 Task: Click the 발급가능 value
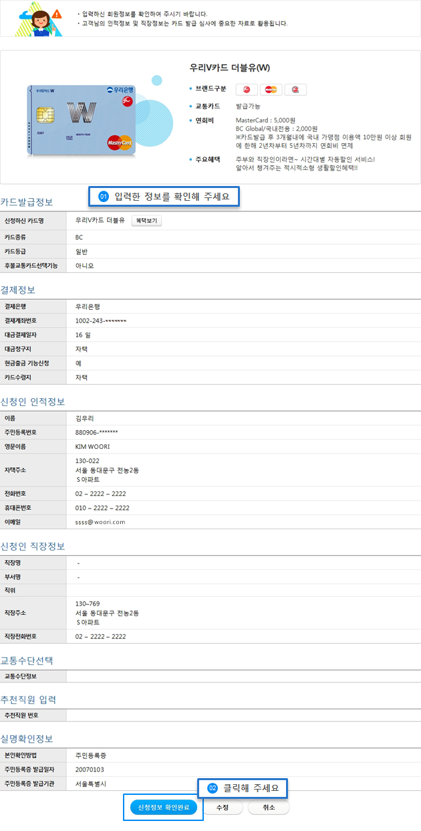pos(248,106)
